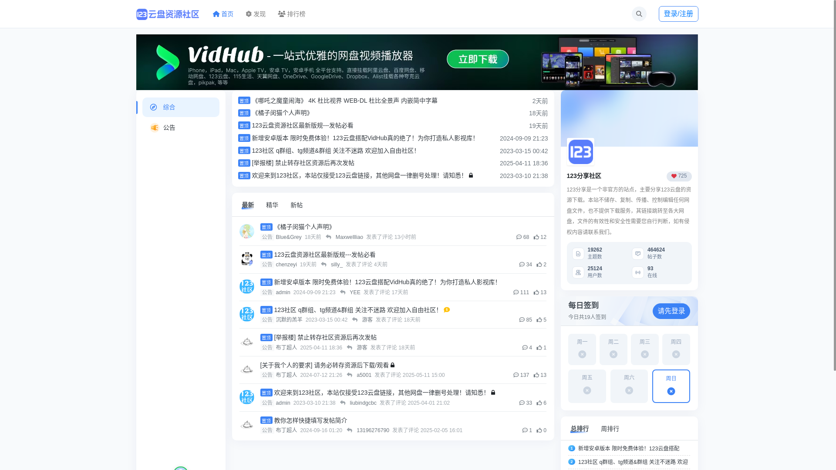
Task: Click the comment icon showing 111
Action: [516, 292]
